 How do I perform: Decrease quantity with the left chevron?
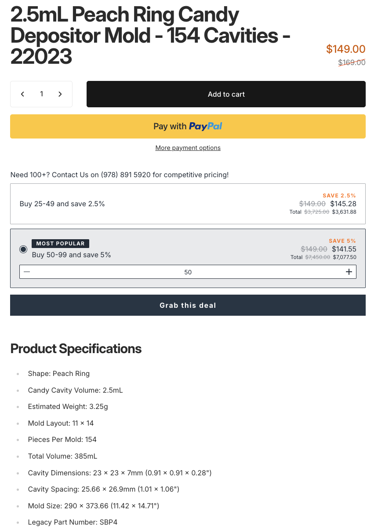(22, 94)
